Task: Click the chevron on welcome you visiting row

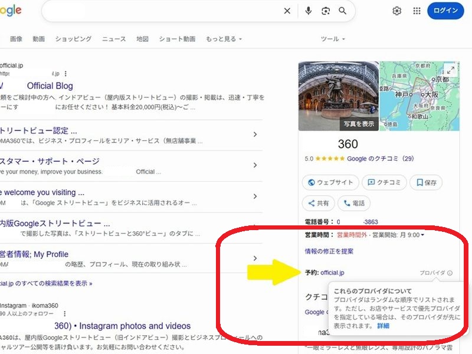Action: tap(255, 196)
